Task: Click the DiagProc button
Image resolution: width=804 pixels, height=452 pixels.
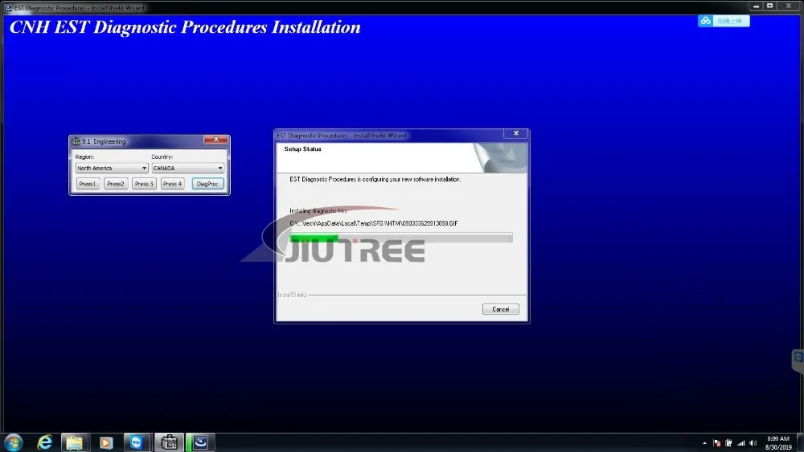Action: [x=207, y=184]
